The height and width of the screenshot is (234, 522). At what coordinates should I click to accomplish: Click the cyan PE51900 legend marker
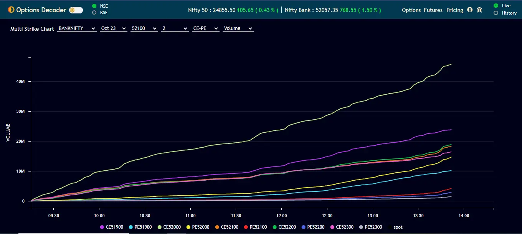(x=131, y=227)
